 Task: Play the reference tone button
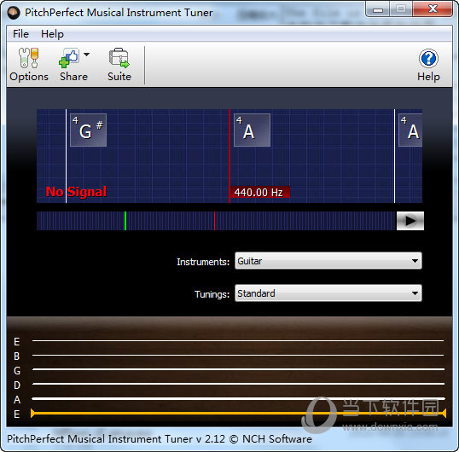410,221
